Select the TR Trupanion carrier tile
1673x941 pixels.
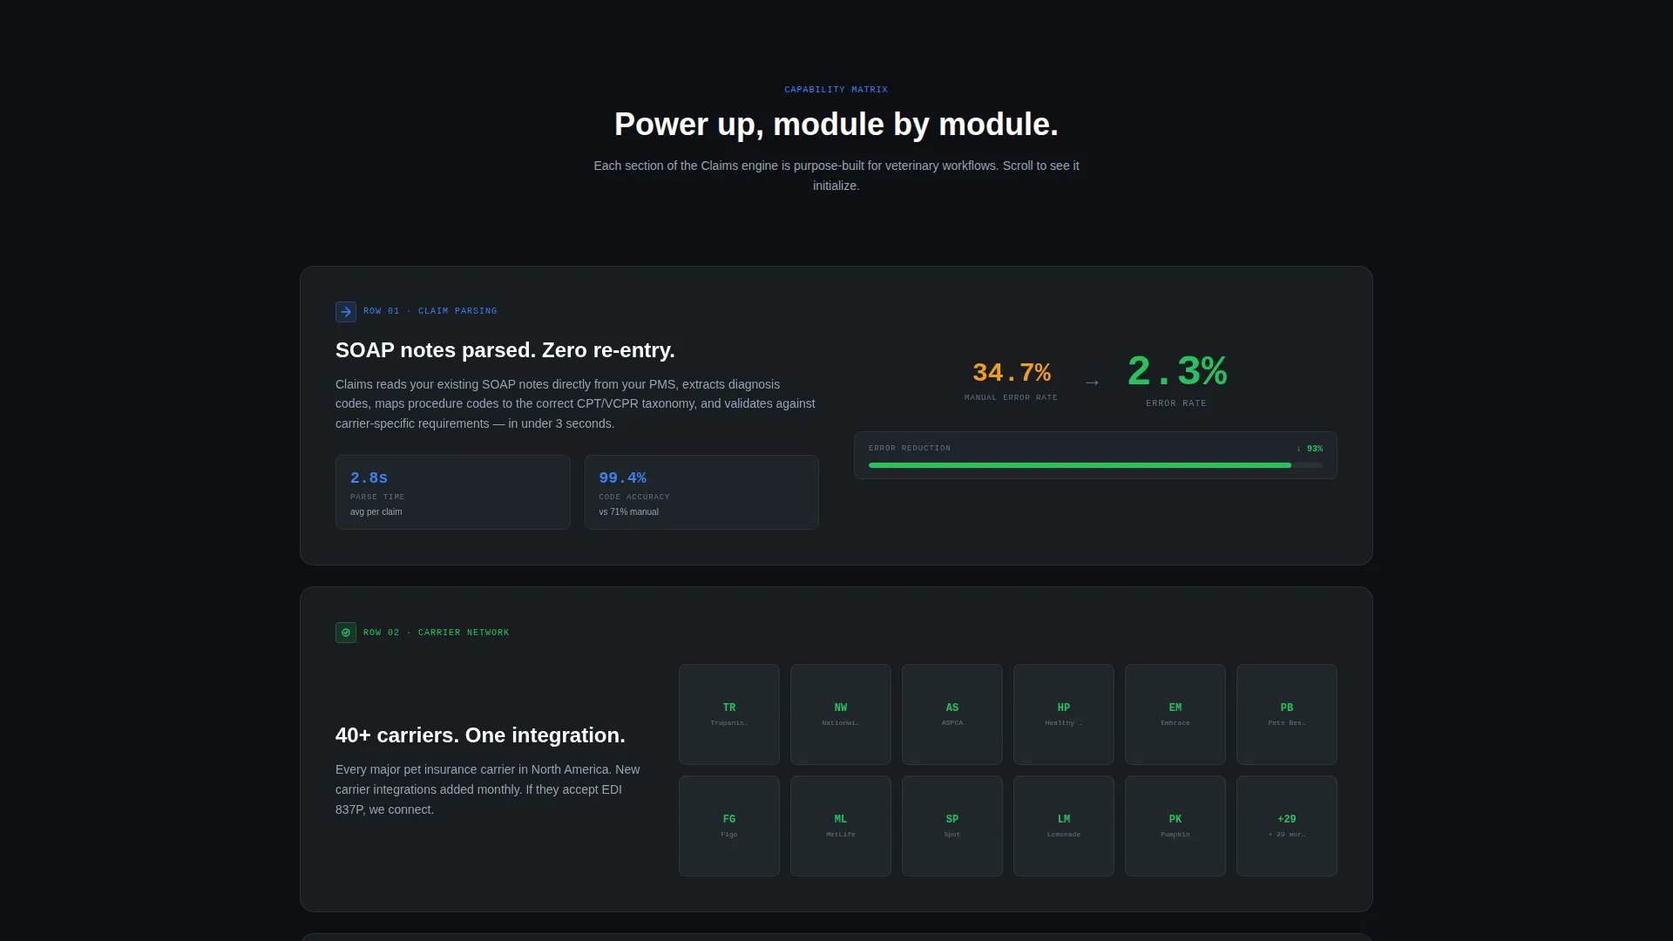[x=729, y=714]
